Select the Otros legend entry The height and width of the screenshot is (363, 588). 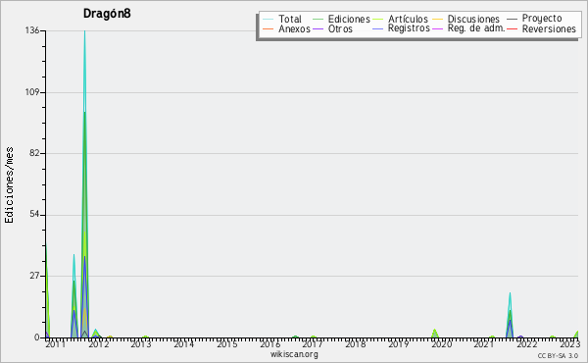(332, 28)
